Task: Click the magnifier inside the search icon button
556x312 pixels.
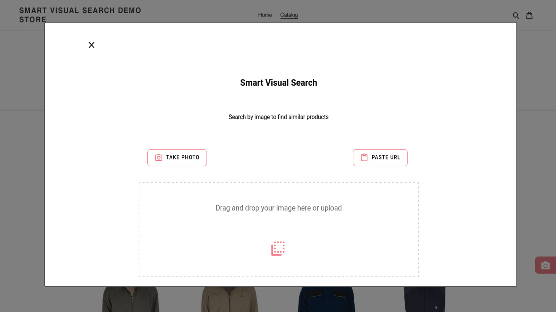Action: [516, 15]
